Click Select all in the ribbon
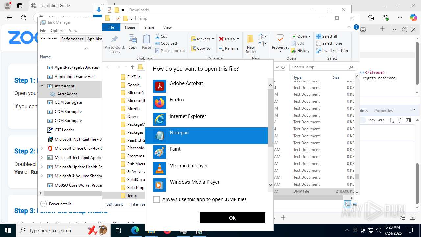Image resolution: width=421 pixels, height=237 pixels. click(x=327, y=36)
